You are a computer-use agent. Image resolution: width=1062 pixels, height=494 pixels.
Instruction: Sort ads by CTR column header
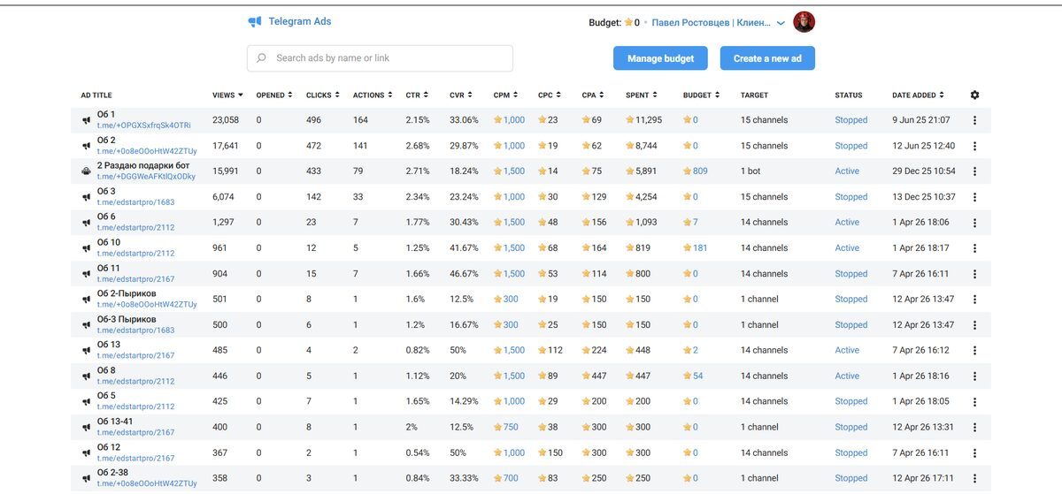pos(417,95)
